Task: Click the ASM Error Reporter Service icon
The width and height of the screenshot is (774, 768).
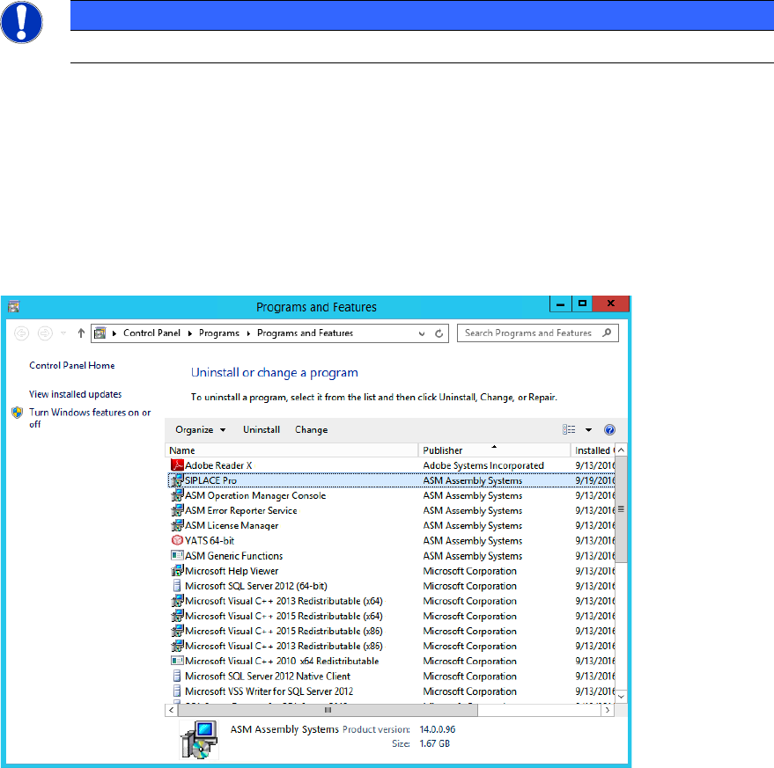Action: click(x=177, y=510)
